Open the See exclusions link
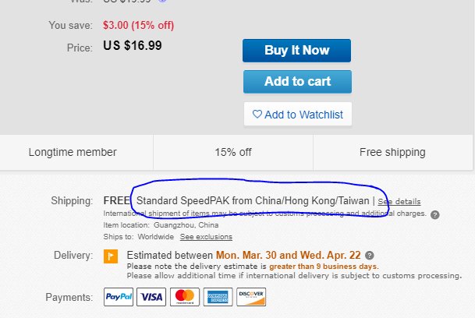This screenshot has width=475, height=318. (x=206, y=237)
